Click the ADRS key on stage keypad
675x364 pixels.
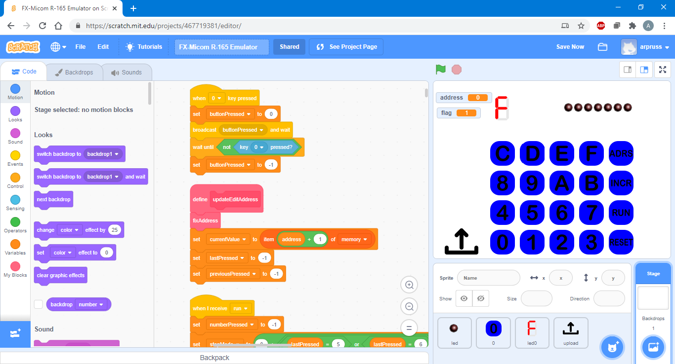tap(621, 153)
